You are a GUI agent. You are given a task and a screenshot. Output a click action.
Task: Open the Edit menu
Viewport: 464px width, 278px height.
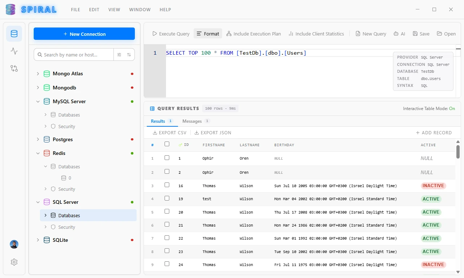point(94,10)
